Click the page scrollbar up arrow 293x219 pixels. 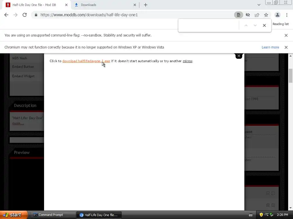coord(290,56)
